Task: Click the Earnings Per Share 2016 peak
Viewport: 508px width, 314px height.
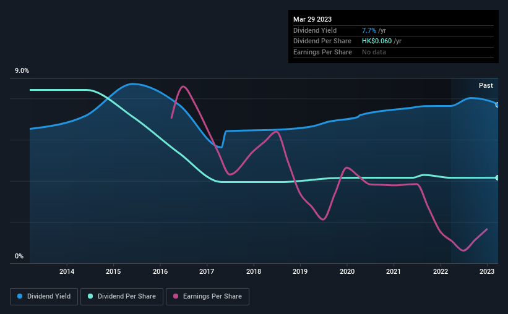Action: [183, 87]
